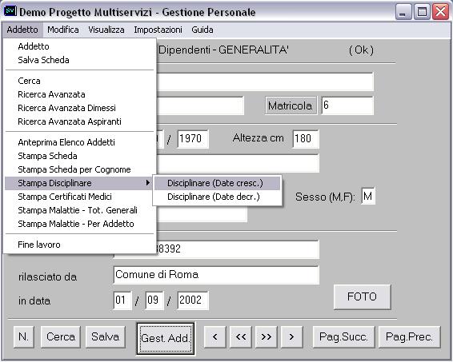
Task: Select Salva Scheda menu entry
Action: [80, 60]
